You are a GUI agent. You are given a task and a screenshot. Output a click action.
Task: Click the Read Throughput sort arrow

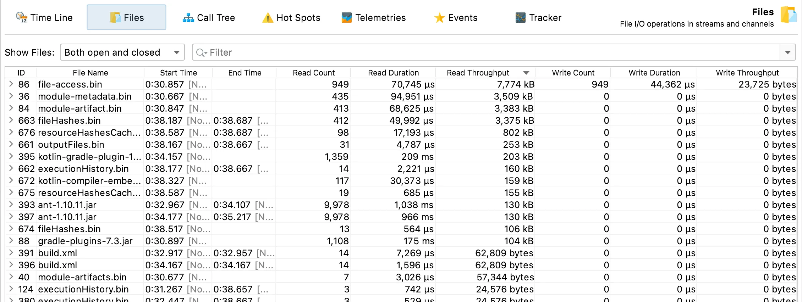(526, 73)
